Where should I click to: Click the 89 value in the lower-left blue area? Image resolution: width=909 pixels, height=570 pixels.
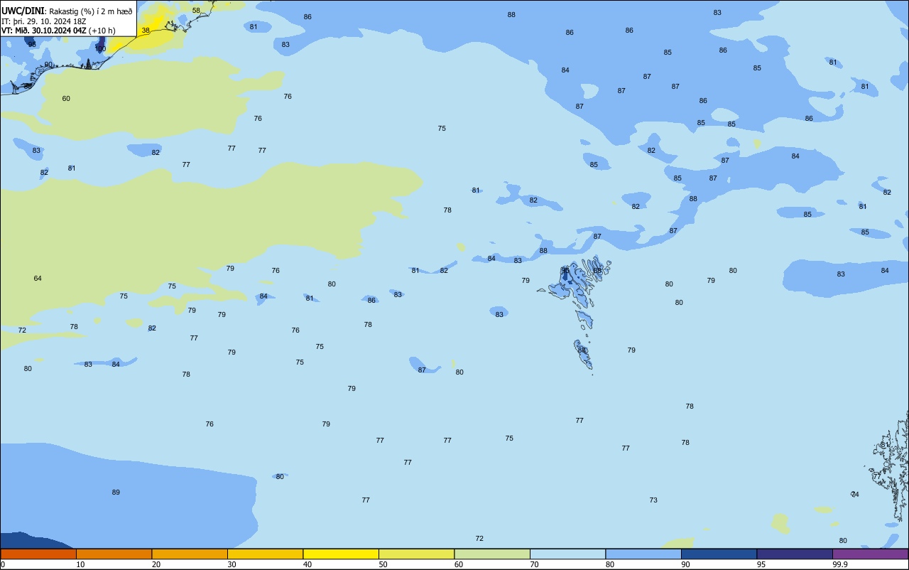(116, 493)
